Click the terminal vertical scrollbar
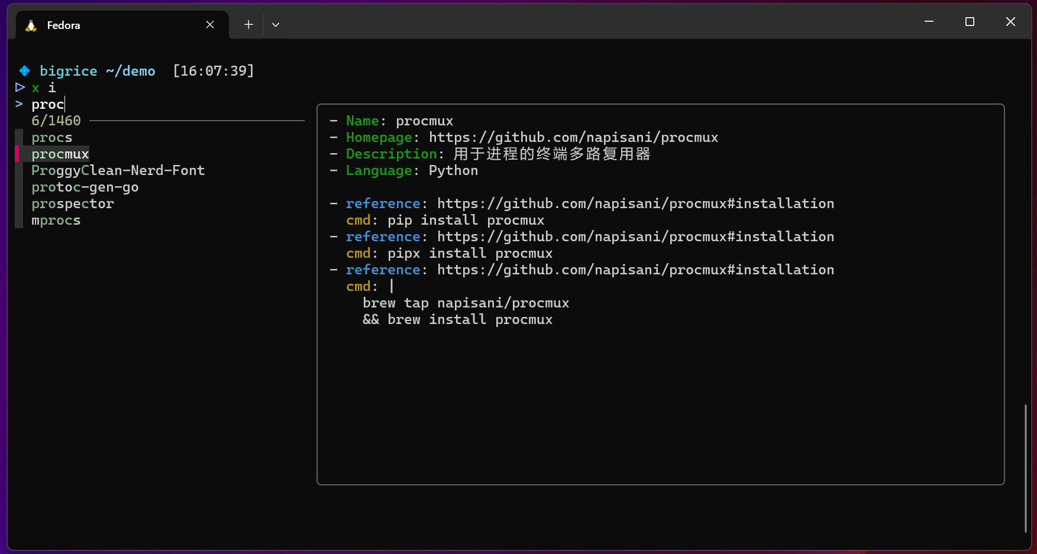Screen dimensions: 1037x554 pos(1026,468)
